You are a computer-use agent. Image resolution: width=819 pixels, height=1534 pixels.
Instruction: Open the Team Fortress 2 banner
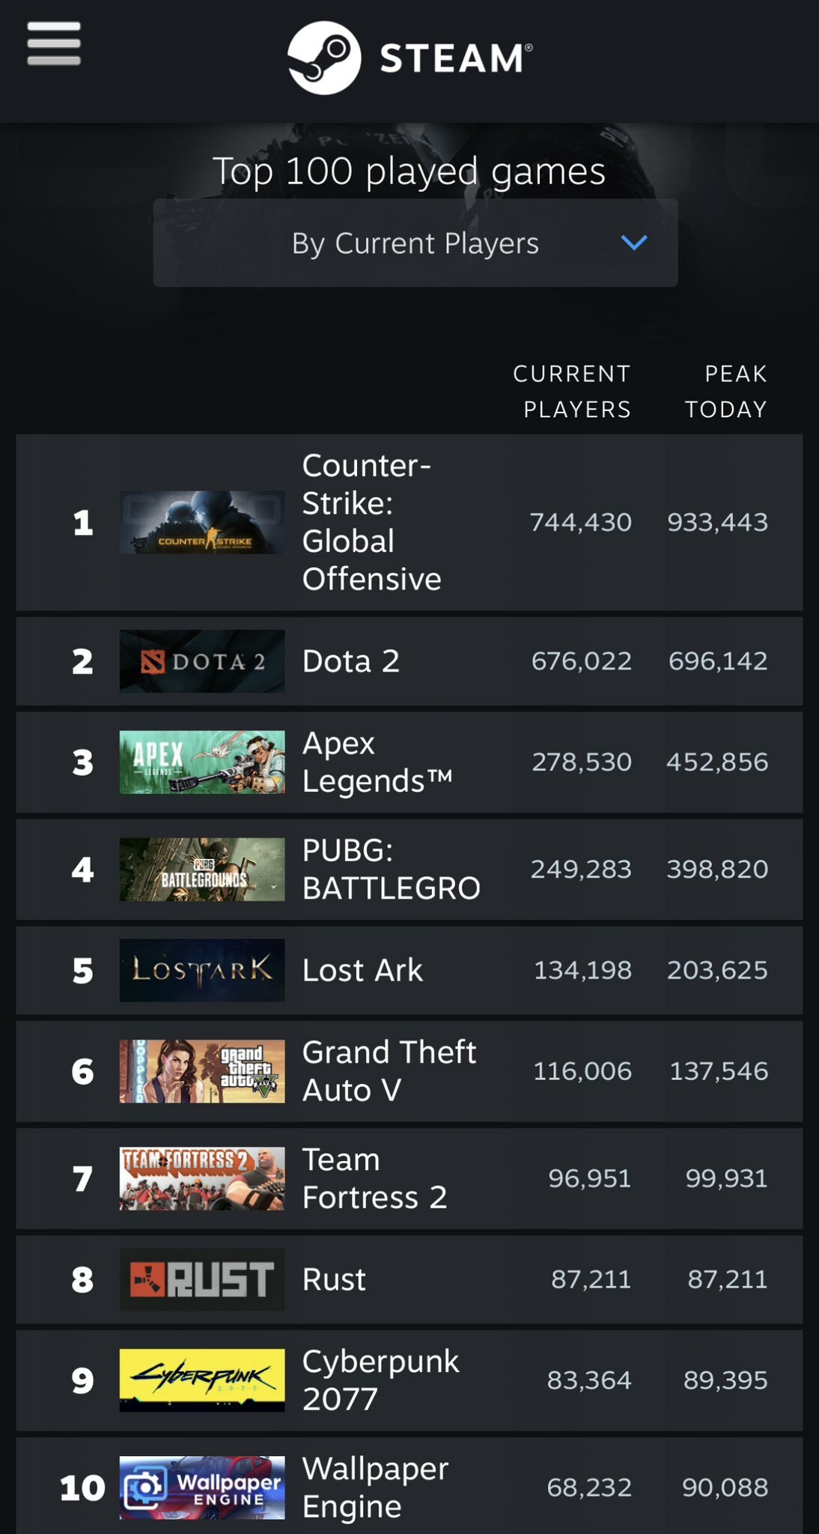coord(202,1178)
